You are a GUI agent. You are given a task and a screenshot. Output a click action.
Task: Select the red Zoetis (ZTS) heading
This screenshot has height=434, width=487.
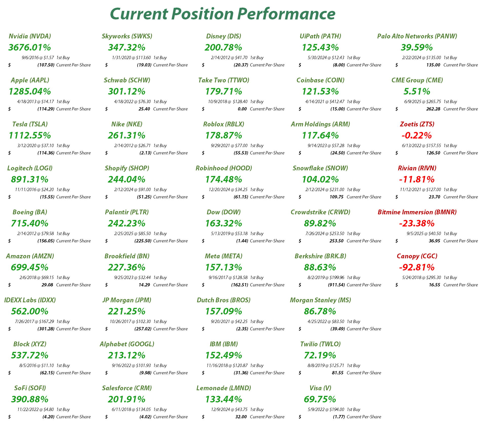coord(417,124)
